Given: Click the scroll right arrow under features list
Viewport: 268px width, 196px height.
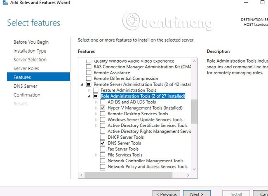Looking at the screenshot, I should [x=188, y=175].
